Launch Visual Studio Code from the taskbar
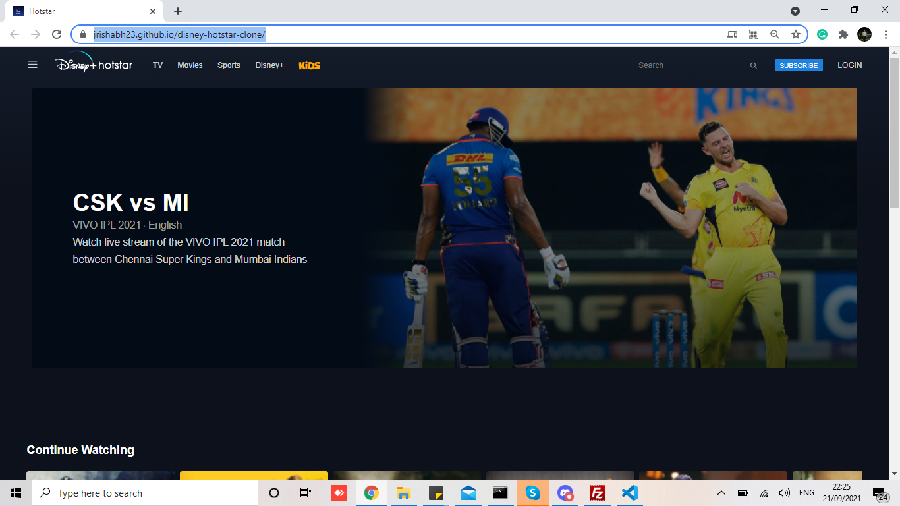The width and height of the screenshot is (900, 506). click(x=629, y=492)
